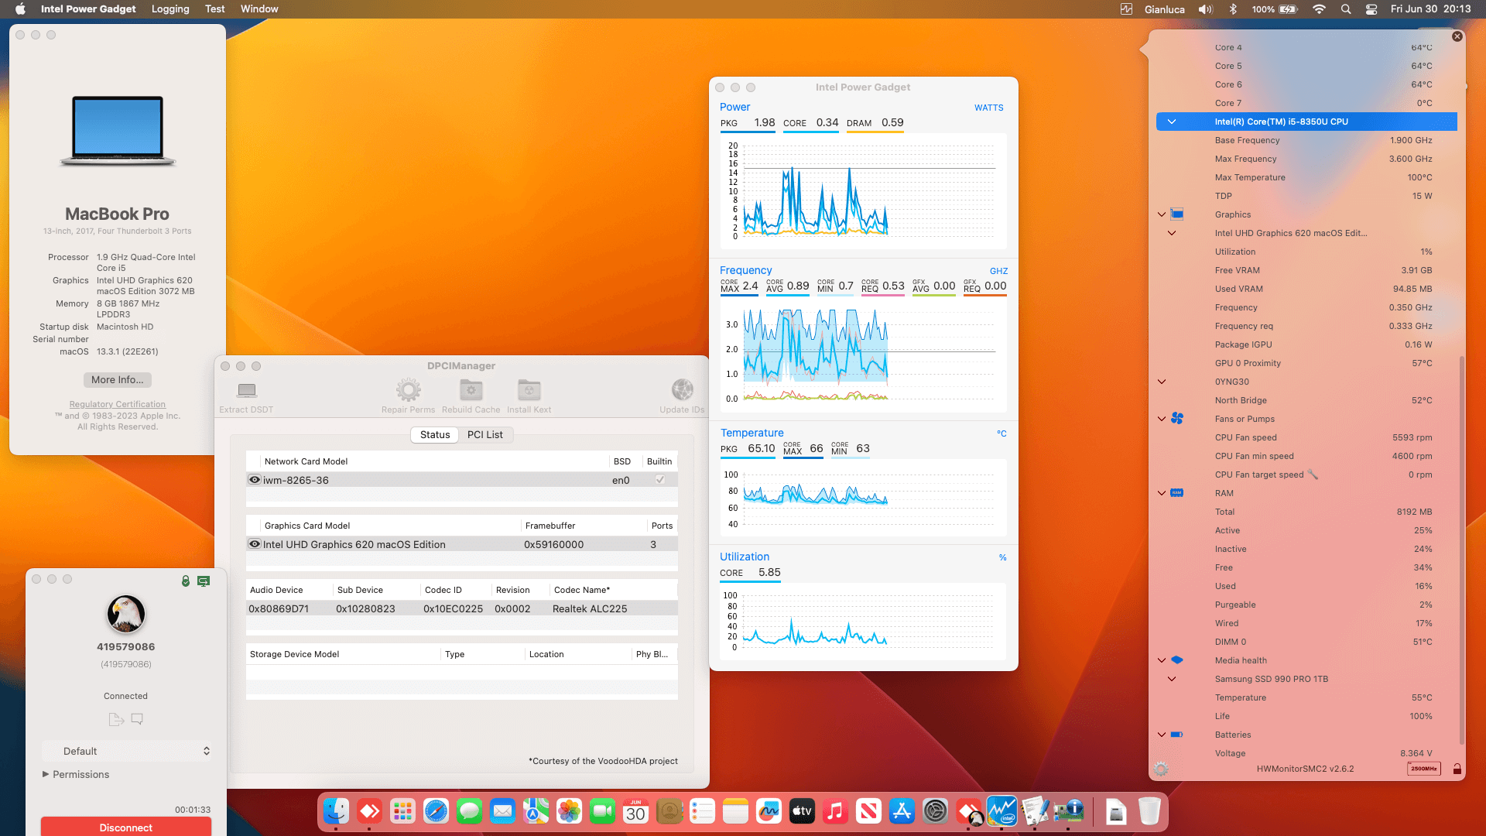Viewport: 1486px width, 836px height.
Task: Collapse the Media health section
Action: pyautogui.click(x=1162, y=660)
